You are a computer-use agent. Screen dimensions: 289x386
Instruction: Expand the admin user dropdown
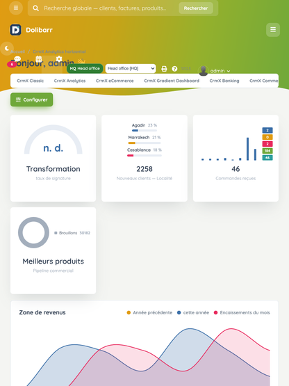click(x=220, y=71)
